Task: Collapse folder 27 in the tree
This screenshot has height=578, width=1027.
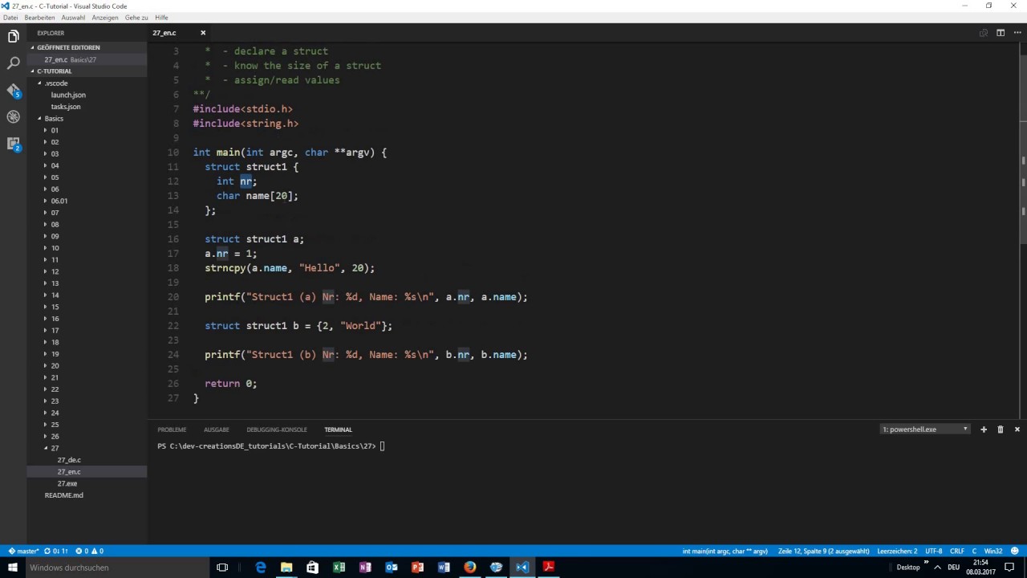Action: [x=54, y=448]
